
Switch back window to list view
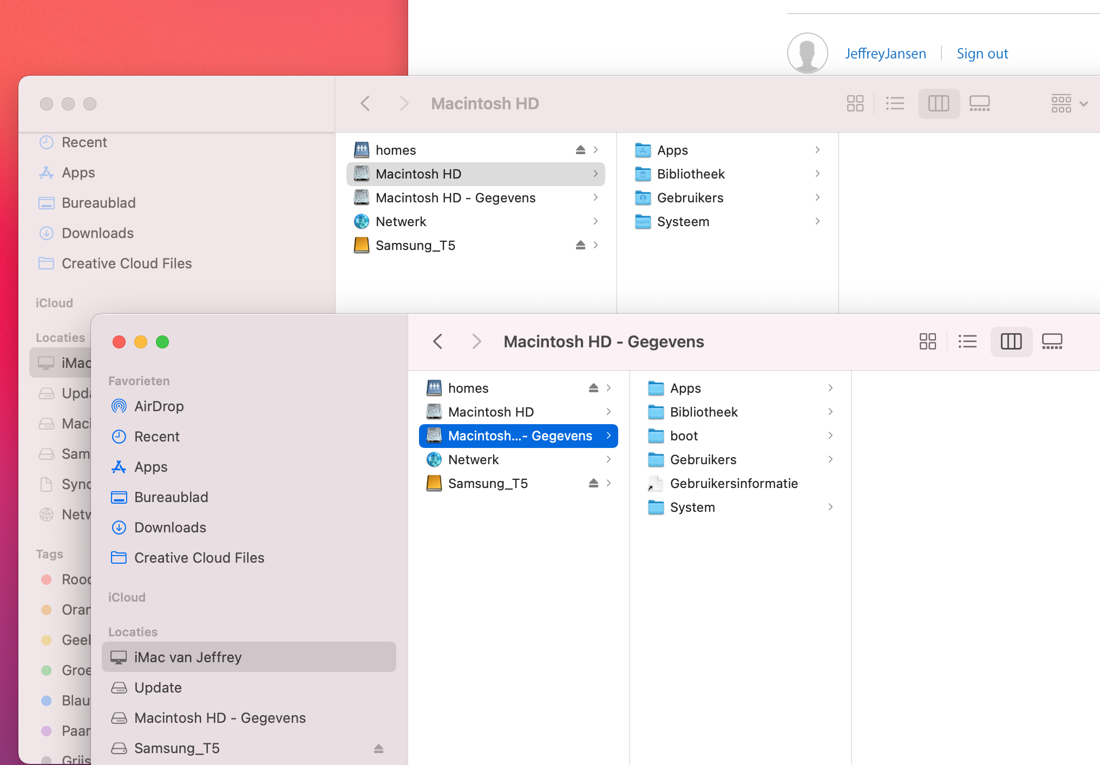tap(895, 103)
